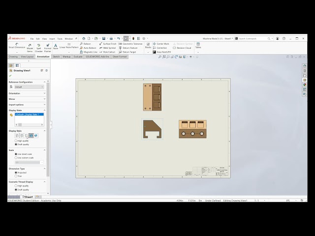The height and width of the screenshot is (236, 315).
Task: Collapse the Display Style section
Action: pyautogui.click(x=45, y=131)
